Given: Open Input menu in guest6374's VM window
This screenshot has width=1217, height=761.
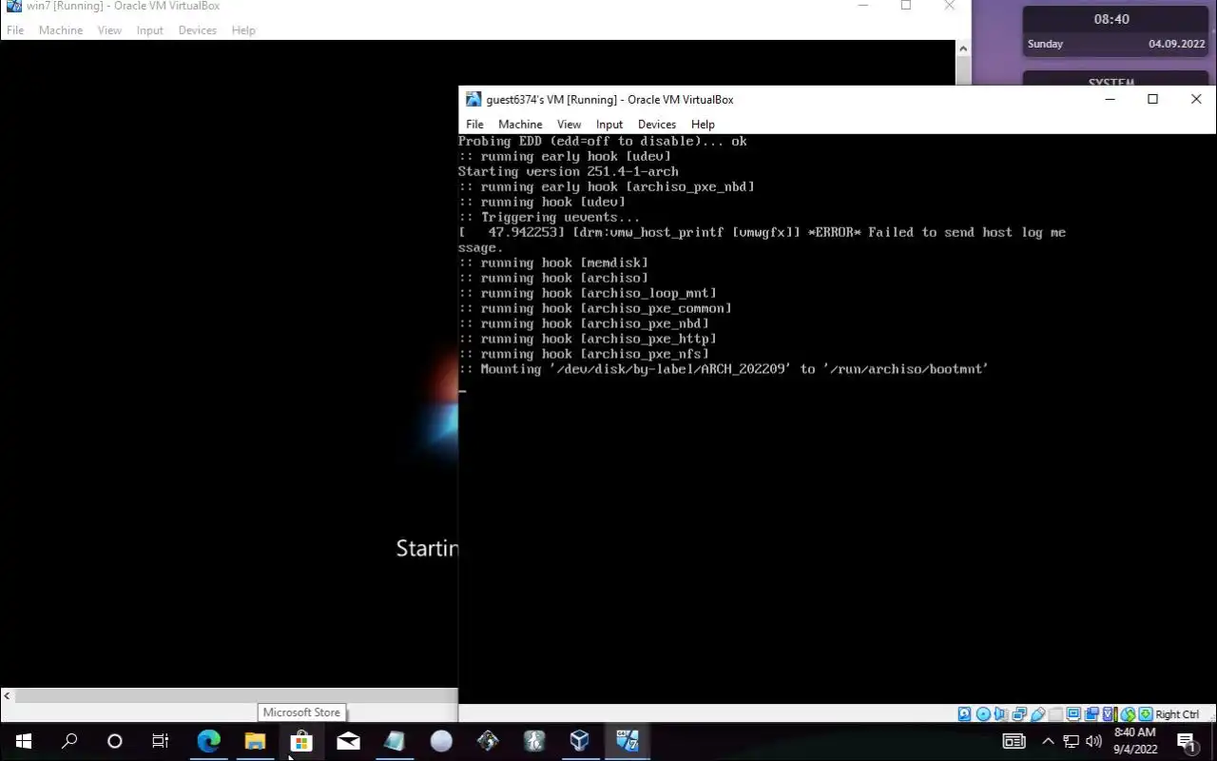Looking at the screenshot, I should coord(609,124).
